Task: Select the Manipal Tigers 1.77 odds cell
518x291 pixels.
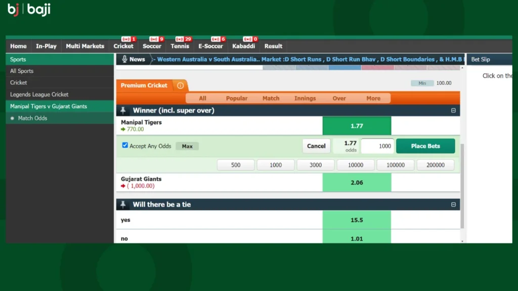Action: pos(357,126)
